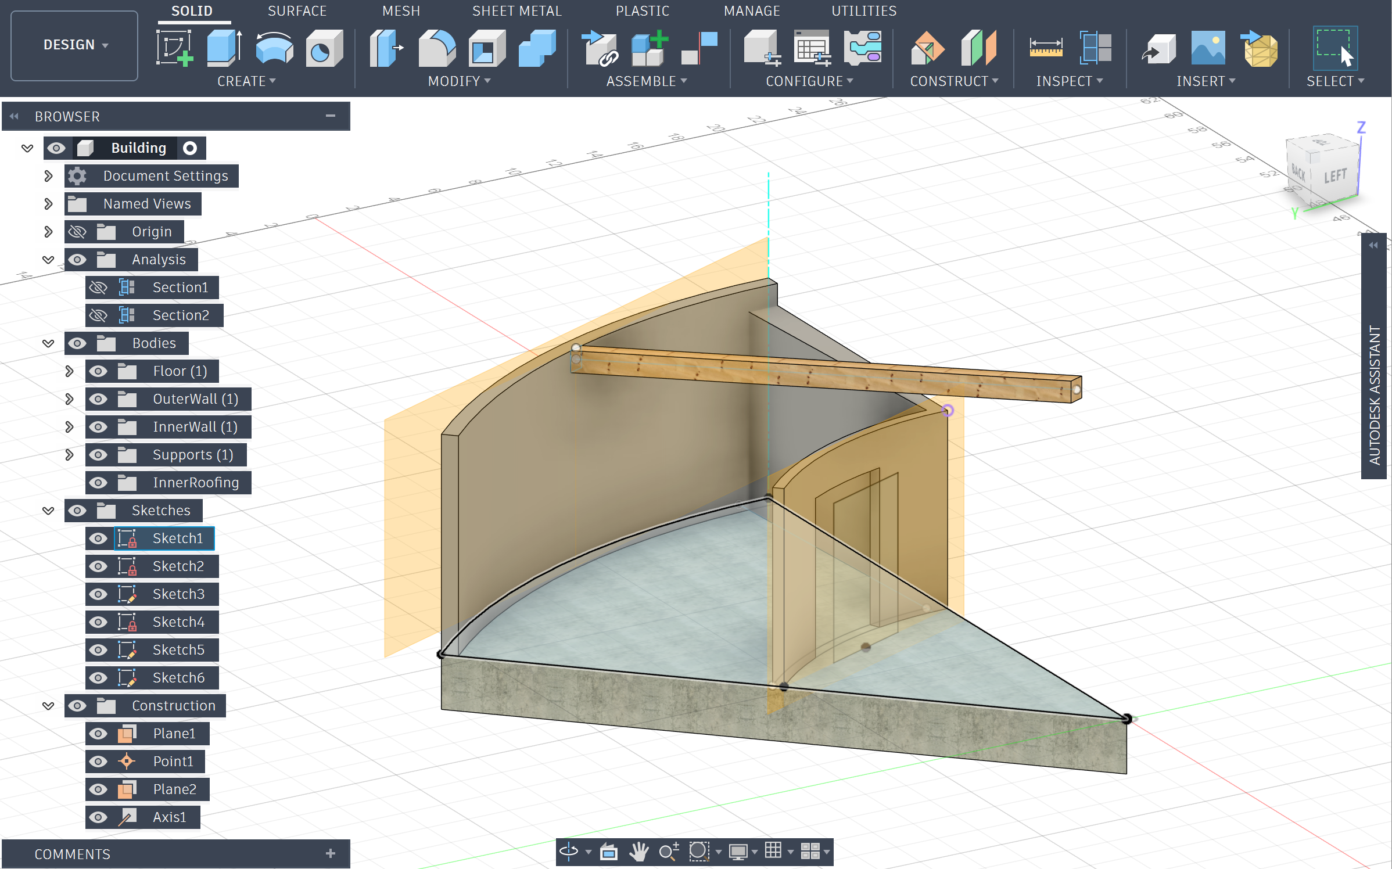Select the Section Analysis inspect tool
Image resolution: width=1392 pixels, height=869 pixels.
pos(1096,48)
